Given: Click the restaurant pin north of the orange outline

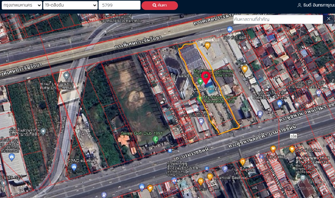Looking at the screenshot, I should pyautogui.click(x=208, y=46).
